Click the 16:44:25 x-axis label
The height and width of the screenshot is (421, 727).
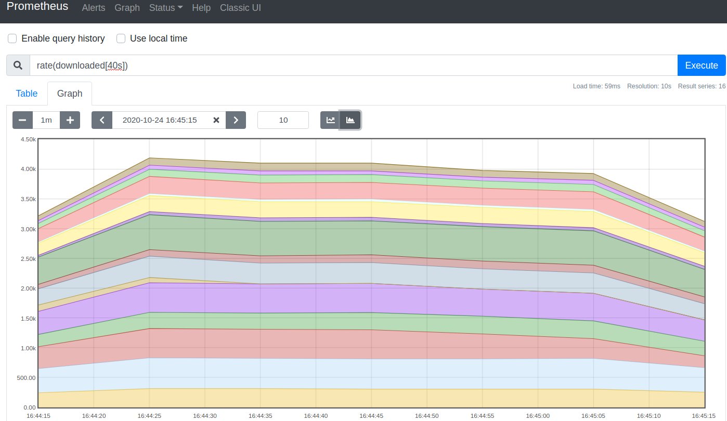point(149,416)
